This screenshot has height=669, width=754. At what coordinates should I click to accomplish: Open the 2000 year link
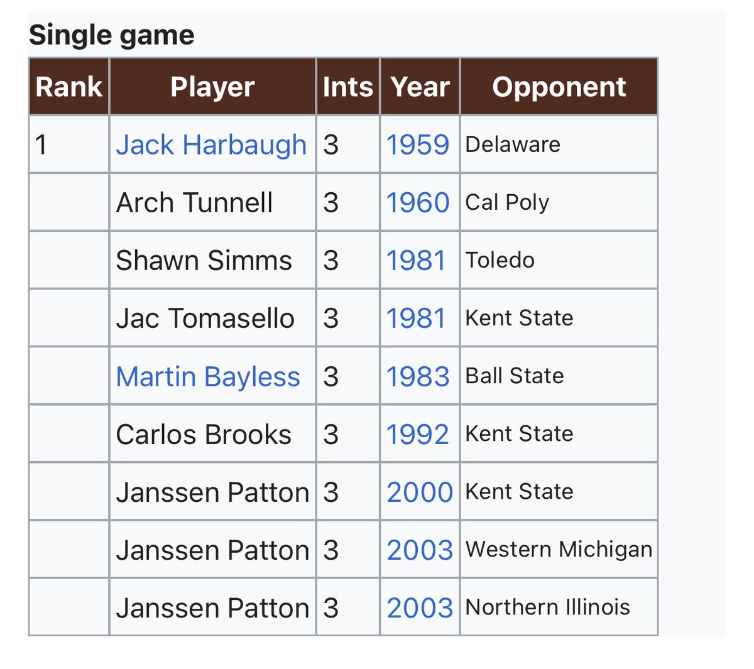pos(420,492)
